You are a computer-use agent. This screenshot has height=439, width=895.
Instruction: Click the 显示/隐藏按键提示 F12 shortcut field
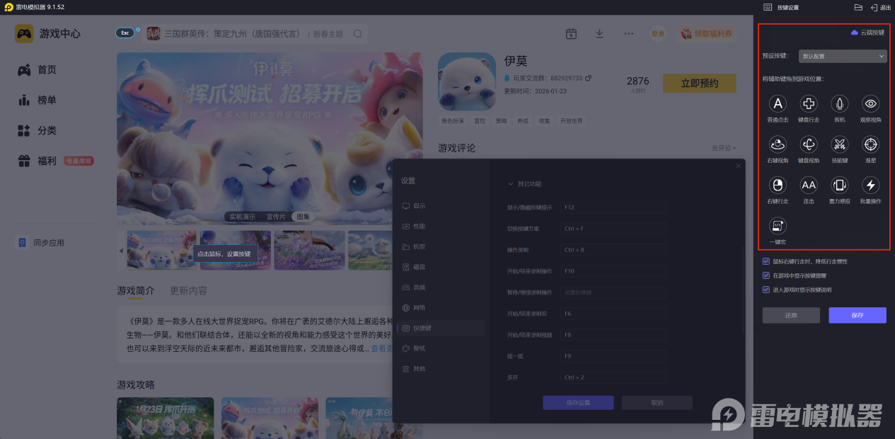613,207
